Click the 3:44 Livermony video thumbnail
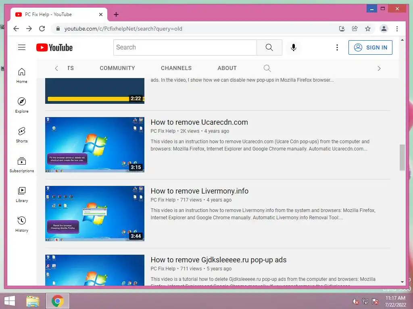 (95, 214)
